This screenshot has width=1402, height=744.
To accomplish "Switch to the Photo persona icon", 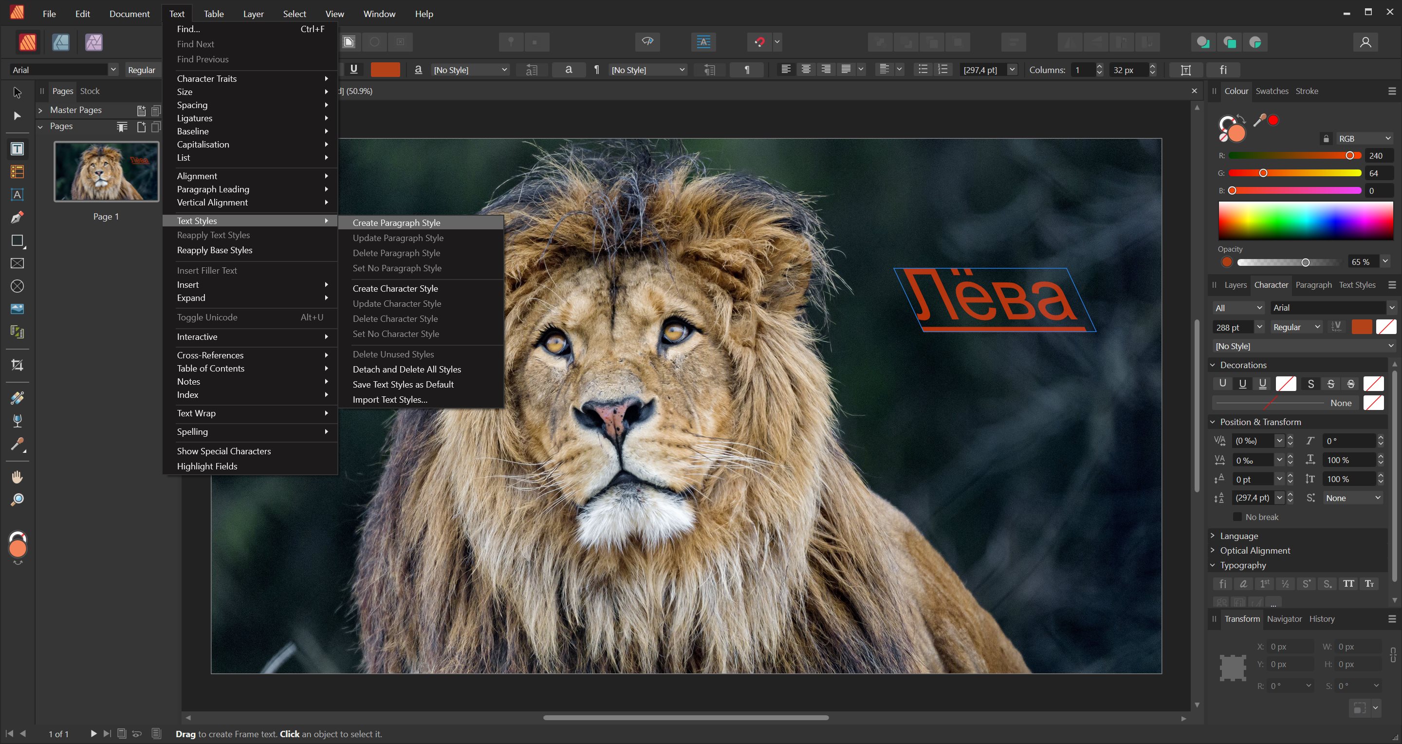I will (x=93, y=42).
